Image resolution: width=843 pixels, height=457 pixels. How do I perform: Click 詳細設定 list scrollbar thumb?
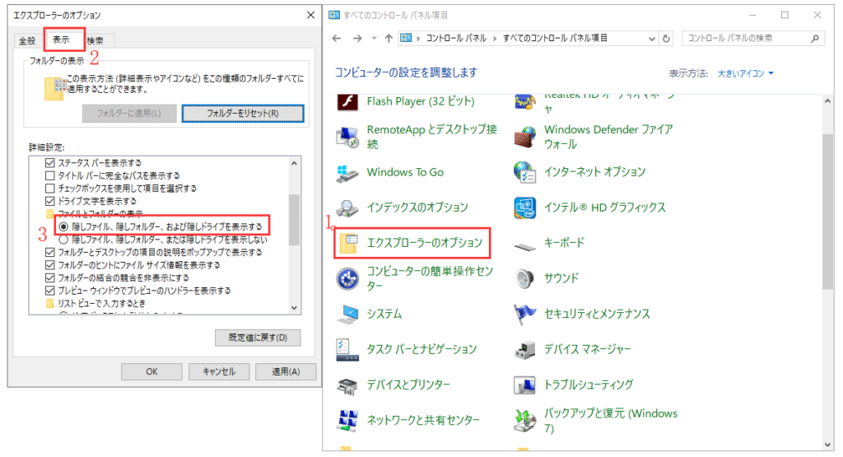coord(294,219)
